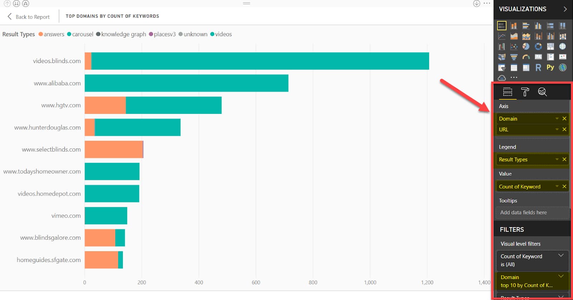Switch to the Analytics pane tab

(x=542, y=92)
